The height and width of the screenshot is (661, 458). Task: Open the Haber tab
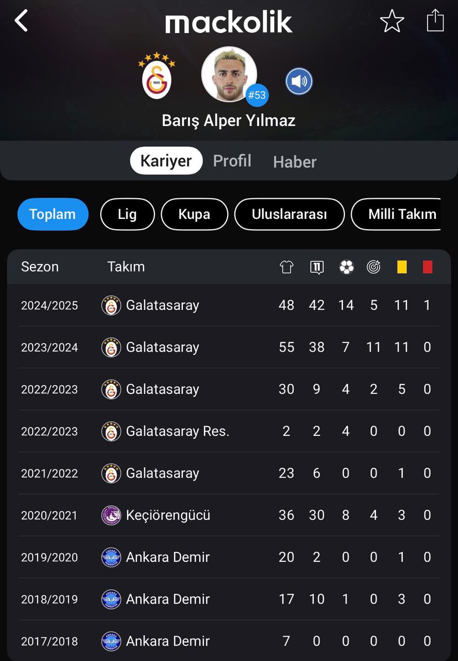coord(295,162)
